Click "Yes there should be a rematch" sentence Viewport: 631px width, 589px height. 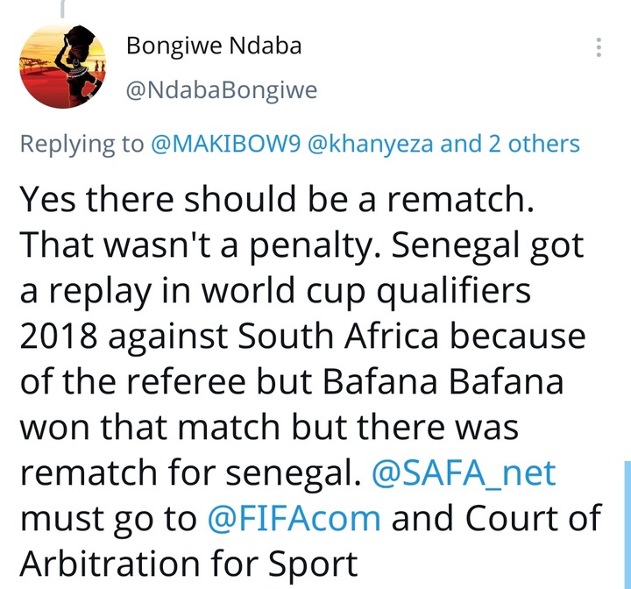click(278, 202)
